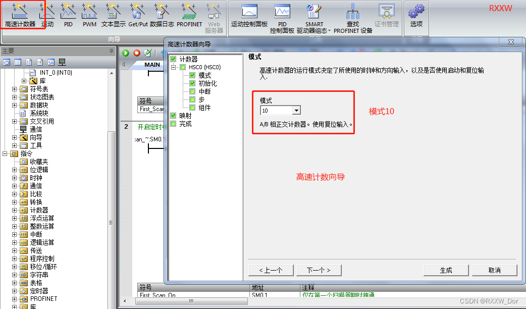Click the disabled 证书管理 icon

pos(387,16)
